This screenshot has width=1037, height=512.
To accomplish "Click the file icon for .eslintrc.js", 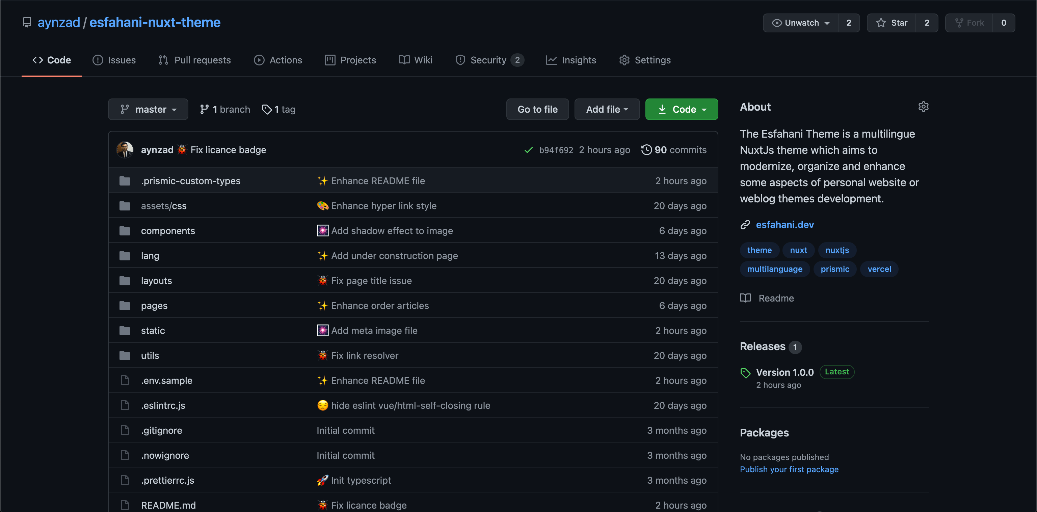I will [x=125, y=405].
